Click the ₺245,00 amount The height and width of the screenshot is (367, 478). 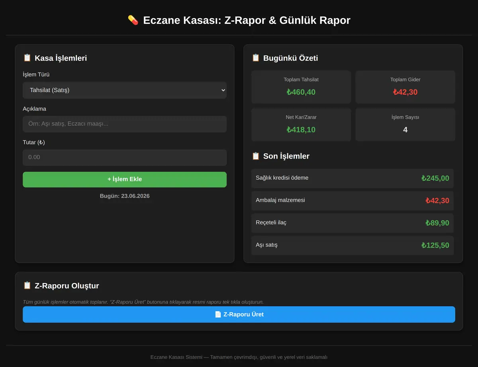click(x=435, y=178)
